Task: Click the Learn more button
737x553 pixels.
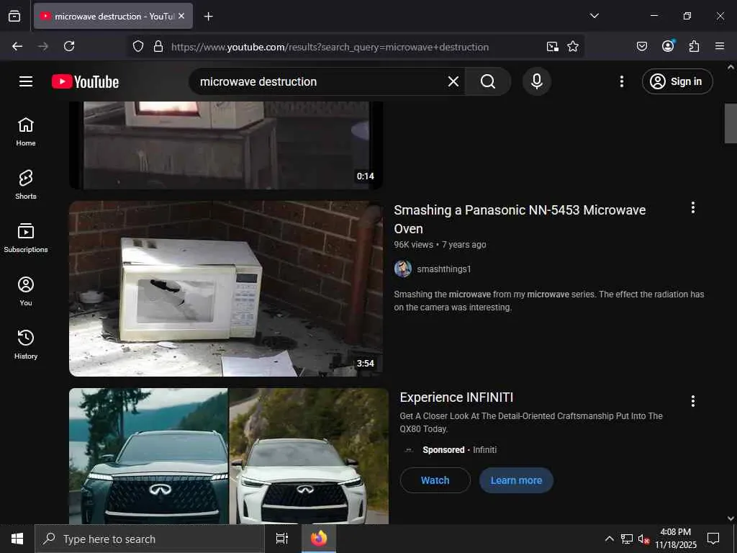Action: click(516, 480)
